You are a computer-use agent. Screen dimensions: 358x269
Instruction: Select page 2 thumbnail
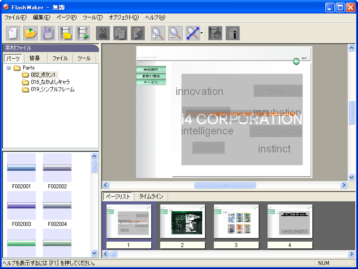(183, 221)
